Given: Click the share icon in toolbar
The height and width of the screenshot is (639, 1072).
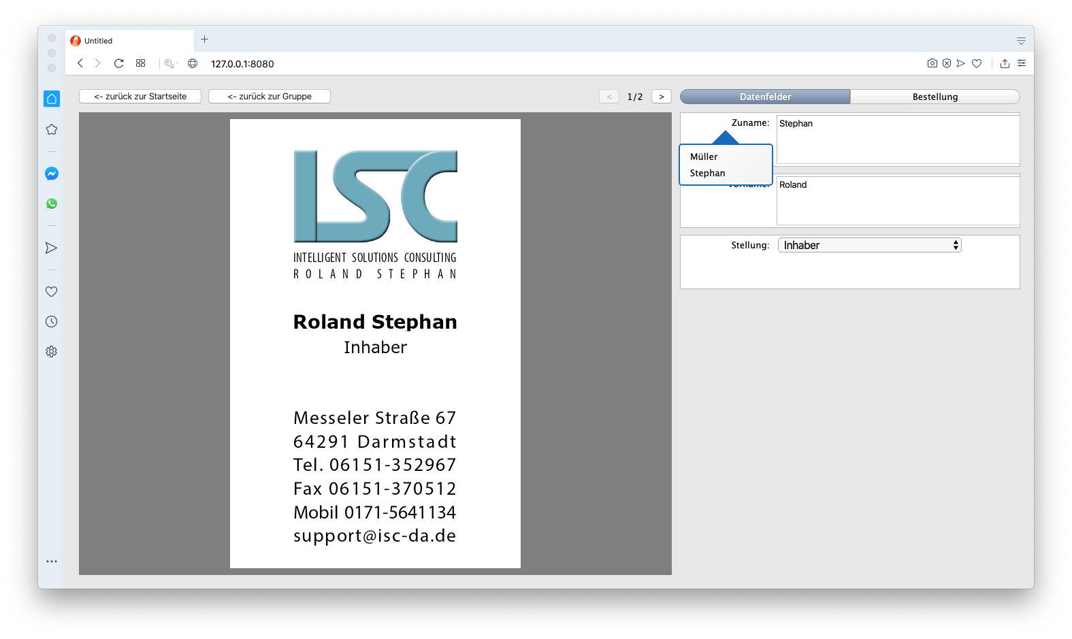Looking at the screenshot, I should coord(1005,63).
